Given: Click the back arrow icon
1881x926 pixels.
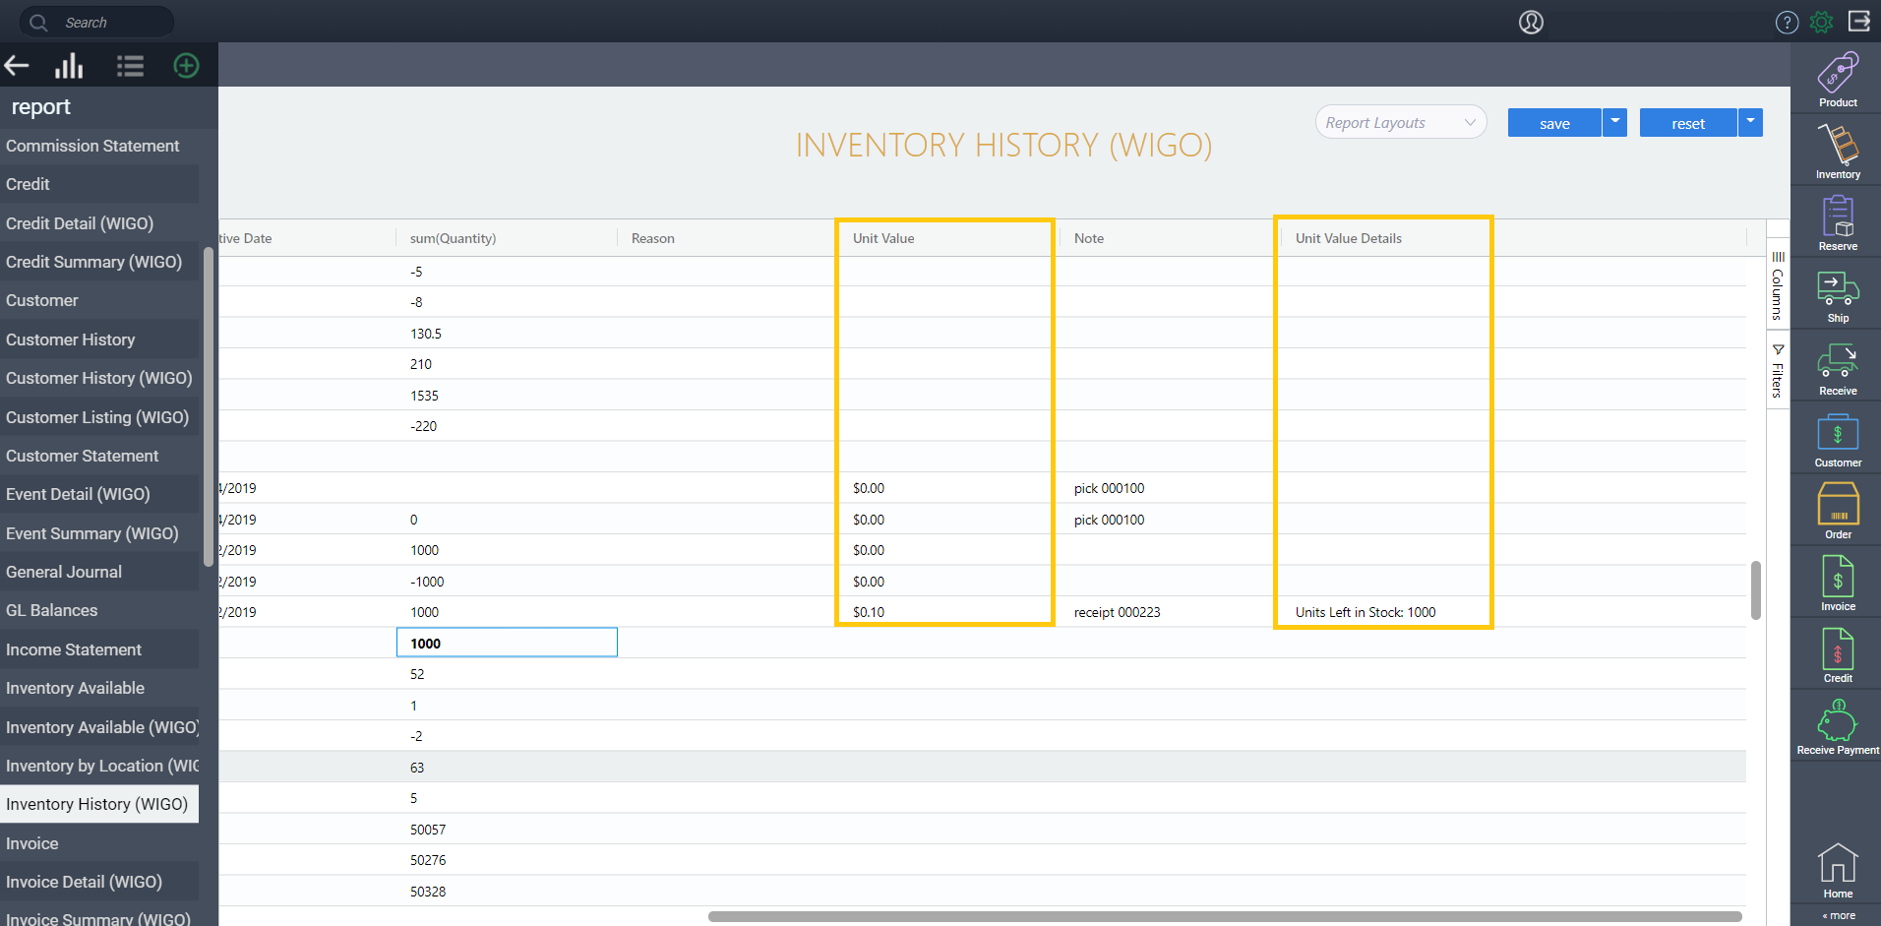Looking at the screenshot, I should pyautogui.click(x=17, y=66).
